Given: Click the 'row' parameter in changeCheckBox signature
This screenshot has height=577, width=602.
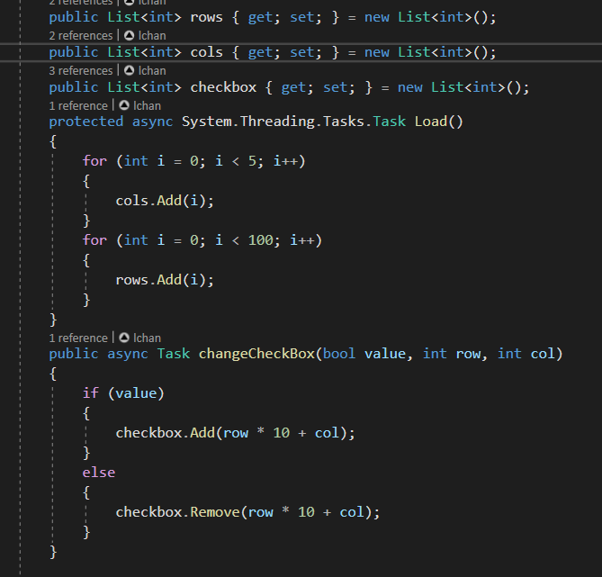Looking at the screenshot, I should tap(468, 354).
